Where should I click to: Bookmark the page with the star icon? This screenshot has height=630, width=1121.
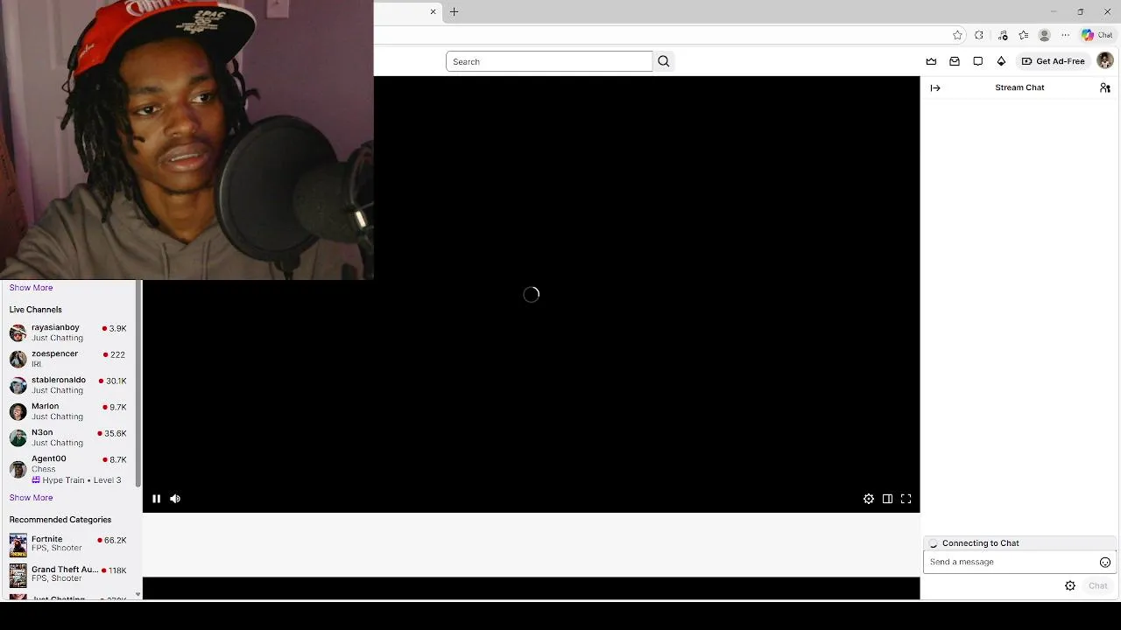click(x=957, y=35)
